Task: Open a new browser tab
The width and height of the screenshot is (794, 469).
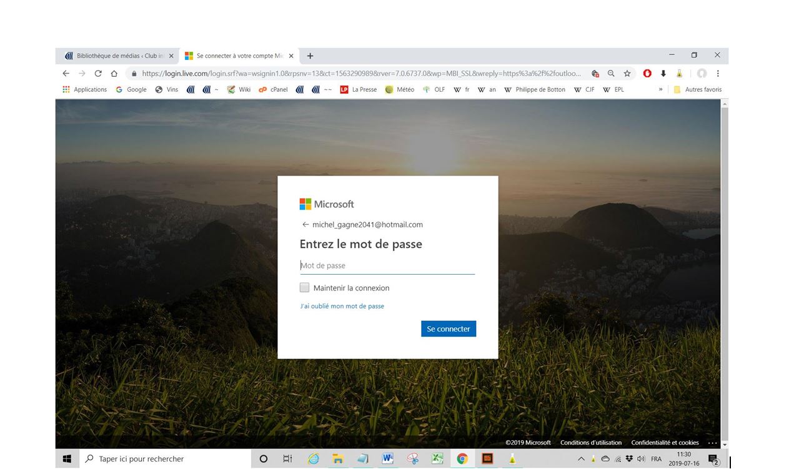Action: pyautogui.click(x=310, y=56)
